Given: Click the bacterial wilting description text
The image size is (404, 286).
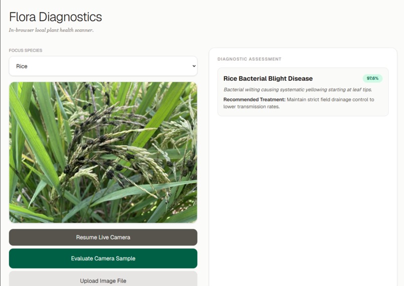Looking at the screenshot, I should (298, 90).
